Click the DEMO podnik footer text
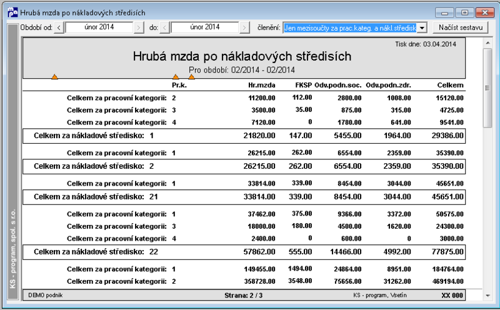This screenshot has width=500, height=310. [45, 296]
